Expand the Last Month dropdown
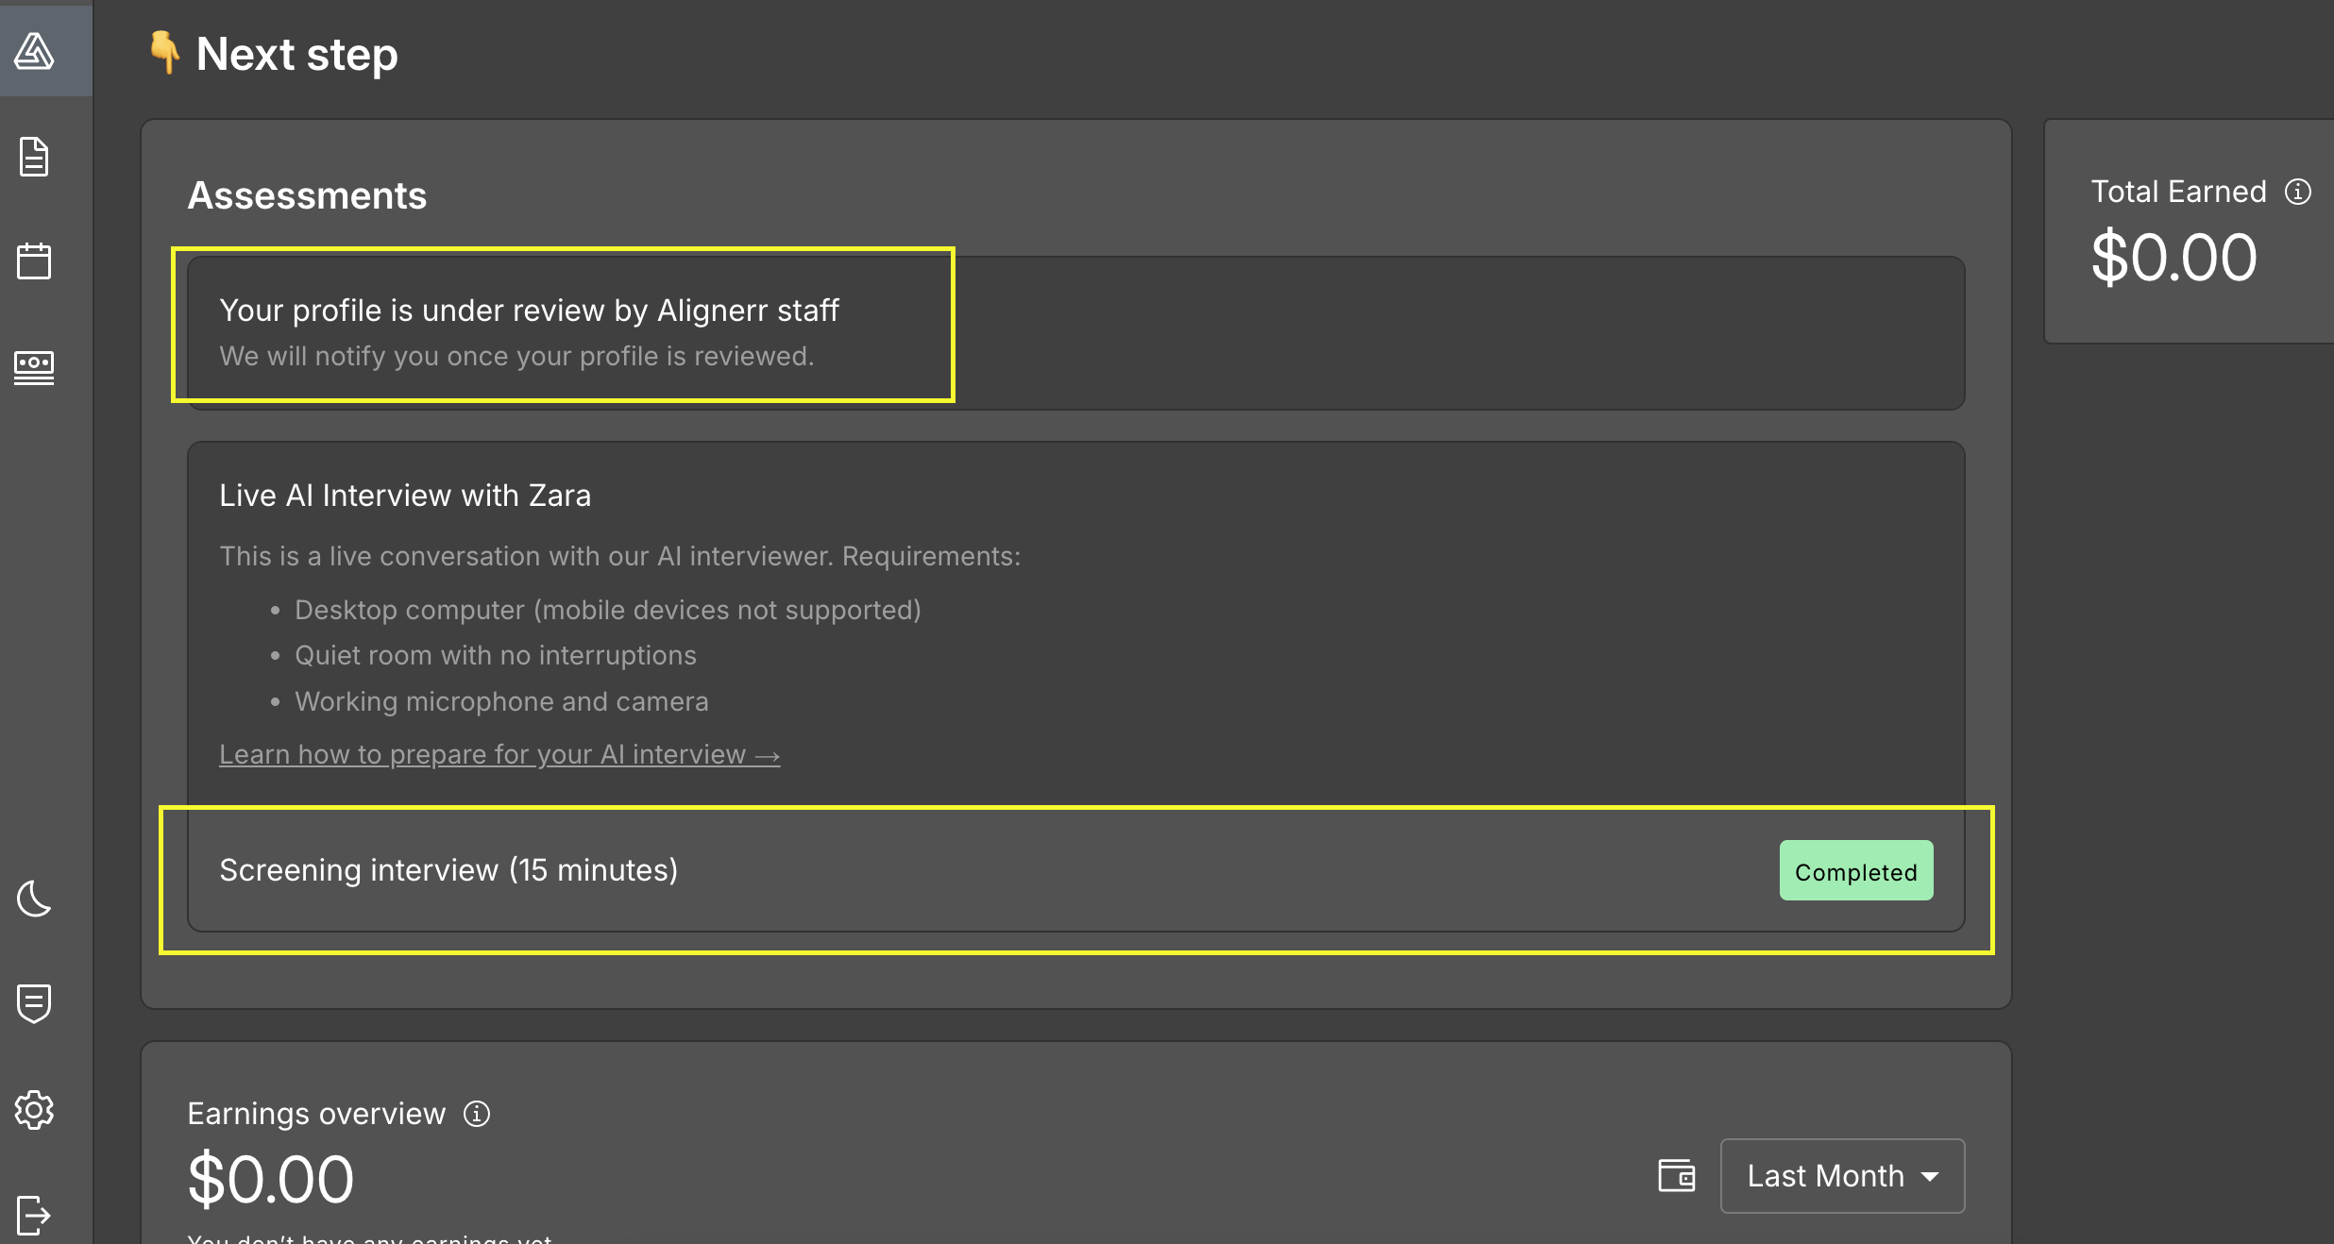Viewport: 2334px width, 1244px height. (1842, 1176)
